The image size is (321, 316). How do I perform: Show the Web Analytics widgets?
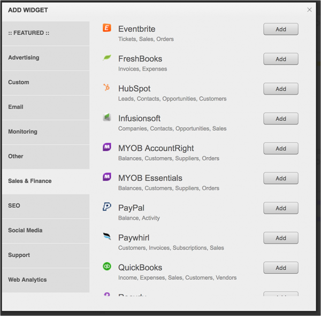(x=45, y=280)
